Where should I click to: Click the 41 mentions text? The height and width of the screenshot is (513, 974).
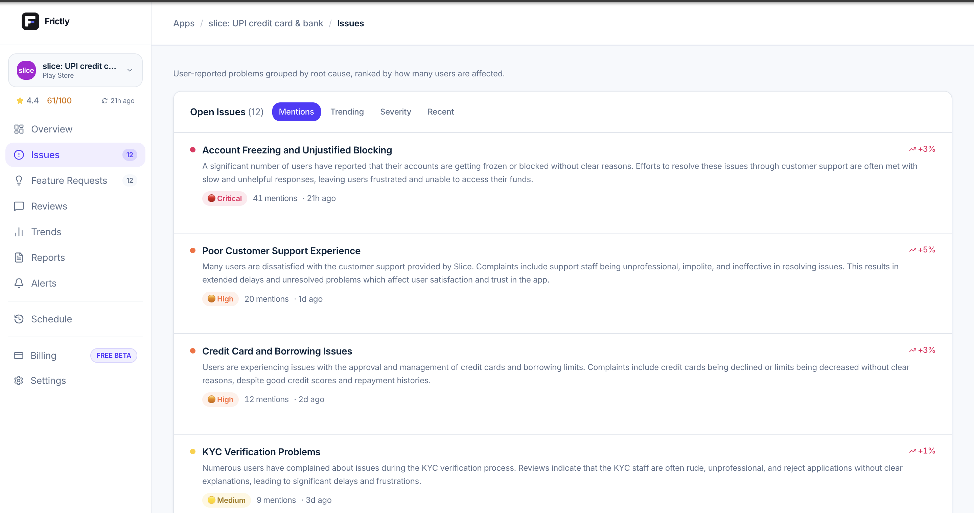click(x=275, y=198)
